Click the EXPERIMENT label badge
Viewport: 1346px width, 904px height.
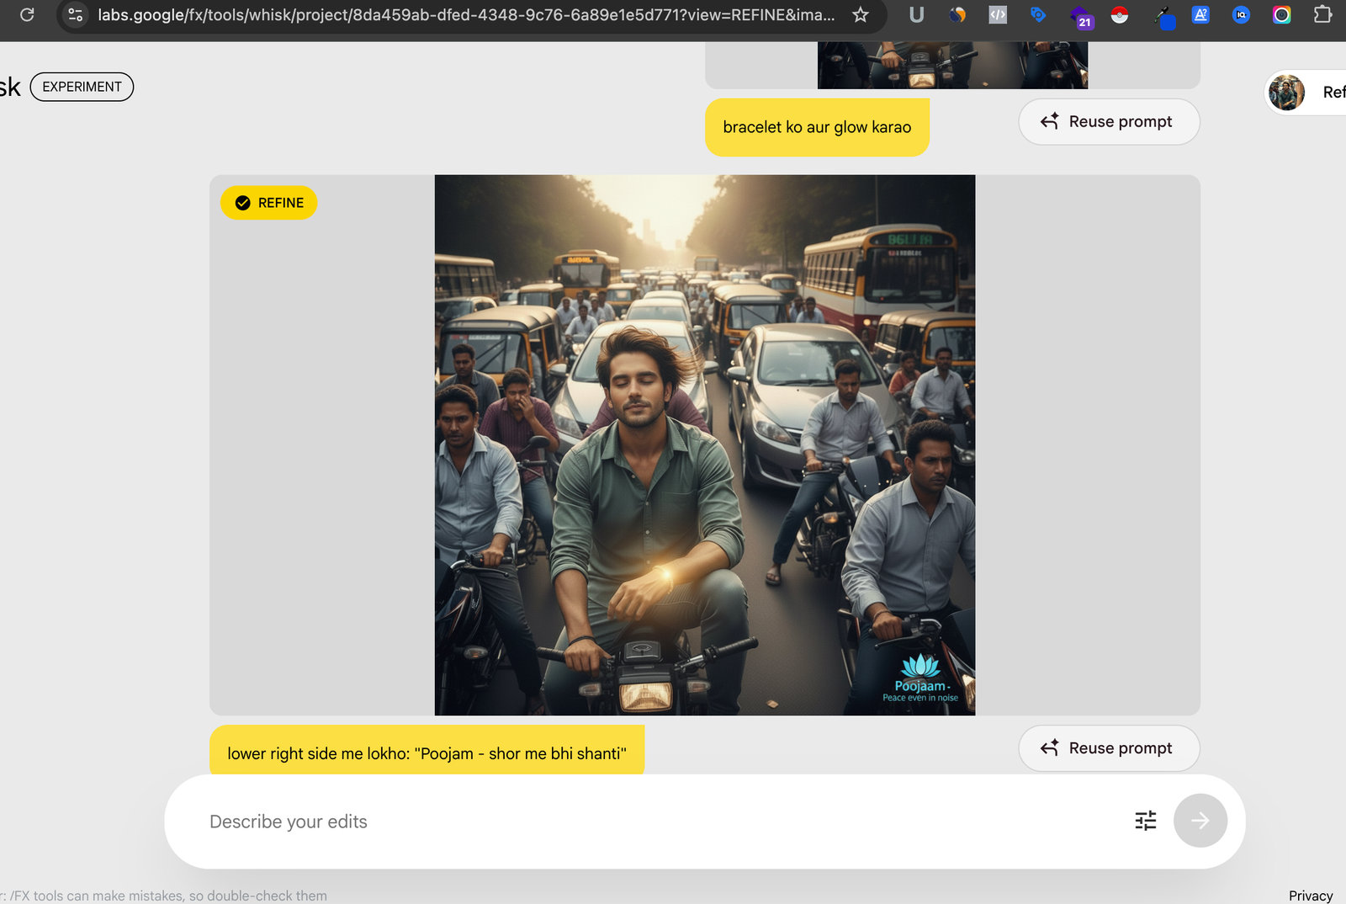click(x=82, y=87)
